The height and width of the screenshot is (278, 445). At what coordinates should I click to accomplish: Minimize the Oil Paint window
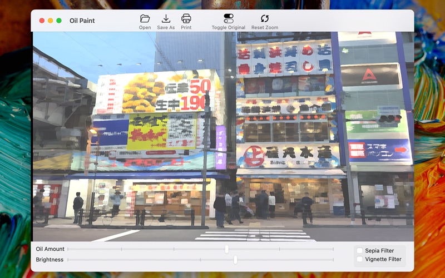point(50,21)
